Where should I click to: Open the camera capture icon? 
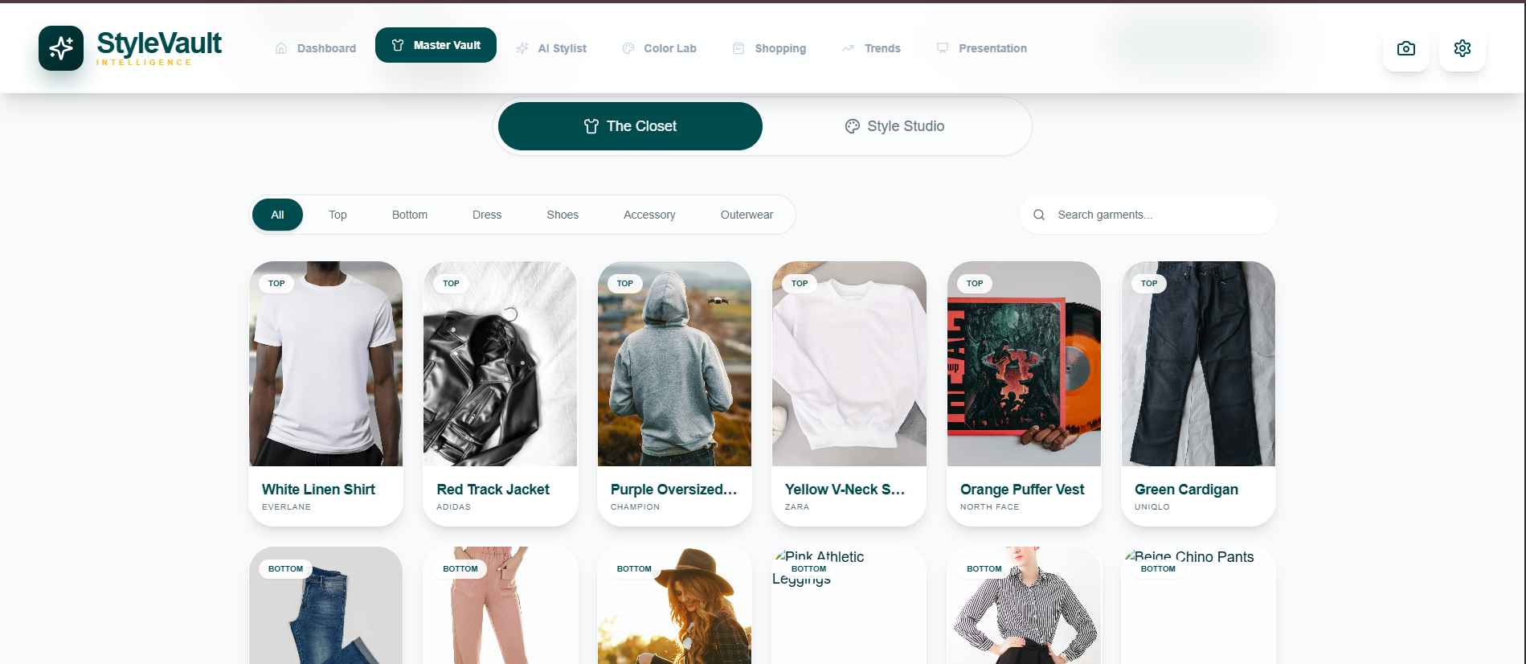[x=1406, y=48]
